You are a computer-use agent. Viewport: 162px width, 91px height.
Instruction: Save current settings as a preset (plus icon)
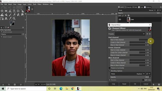click(x=147, y=34)
